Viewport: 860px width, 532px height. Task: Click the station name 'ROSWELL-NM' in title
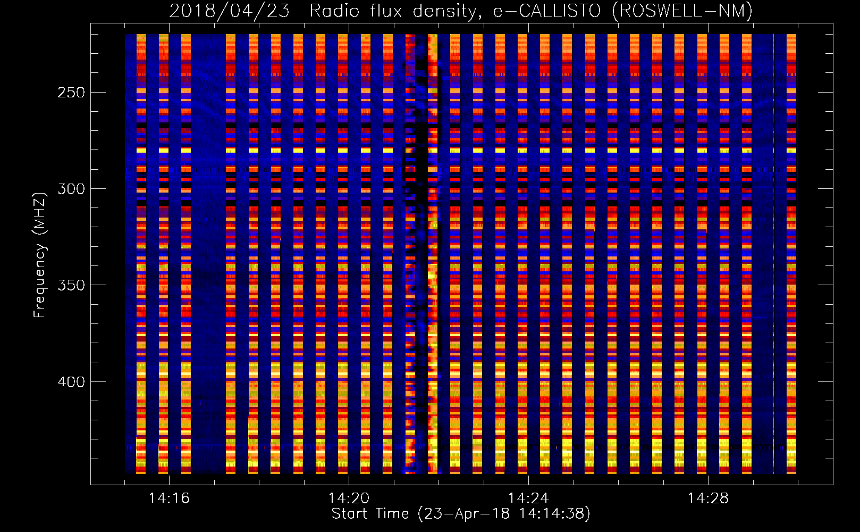pyautogui.click(x=682, y=11)
